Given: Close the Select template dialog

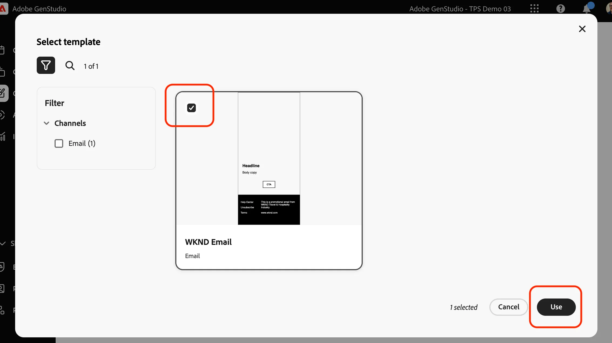Looking at the screenshot, I should point(582,29).
